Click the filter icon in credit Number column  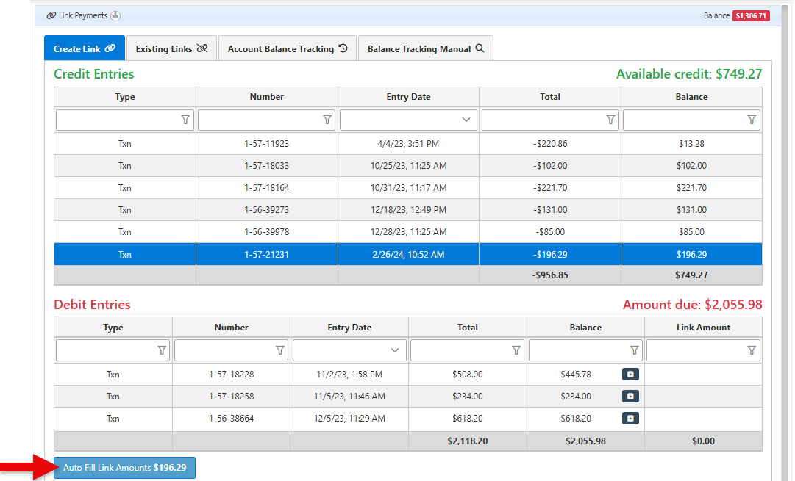(327, 120)
